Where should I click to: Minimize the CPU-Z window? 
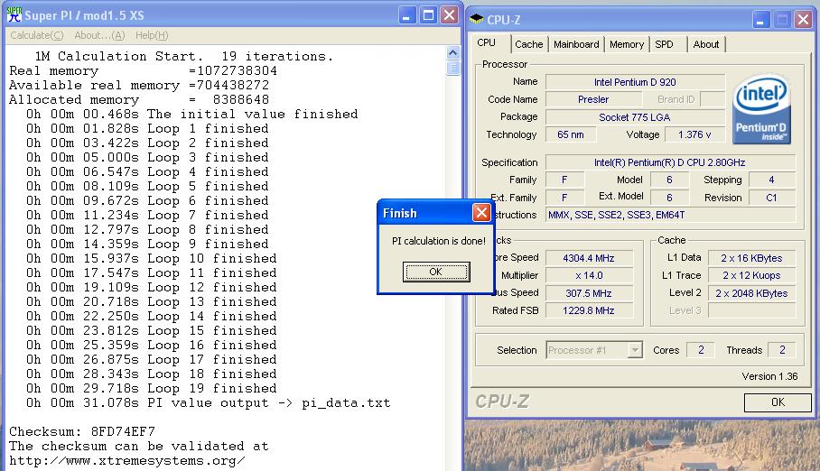point(761,20)
